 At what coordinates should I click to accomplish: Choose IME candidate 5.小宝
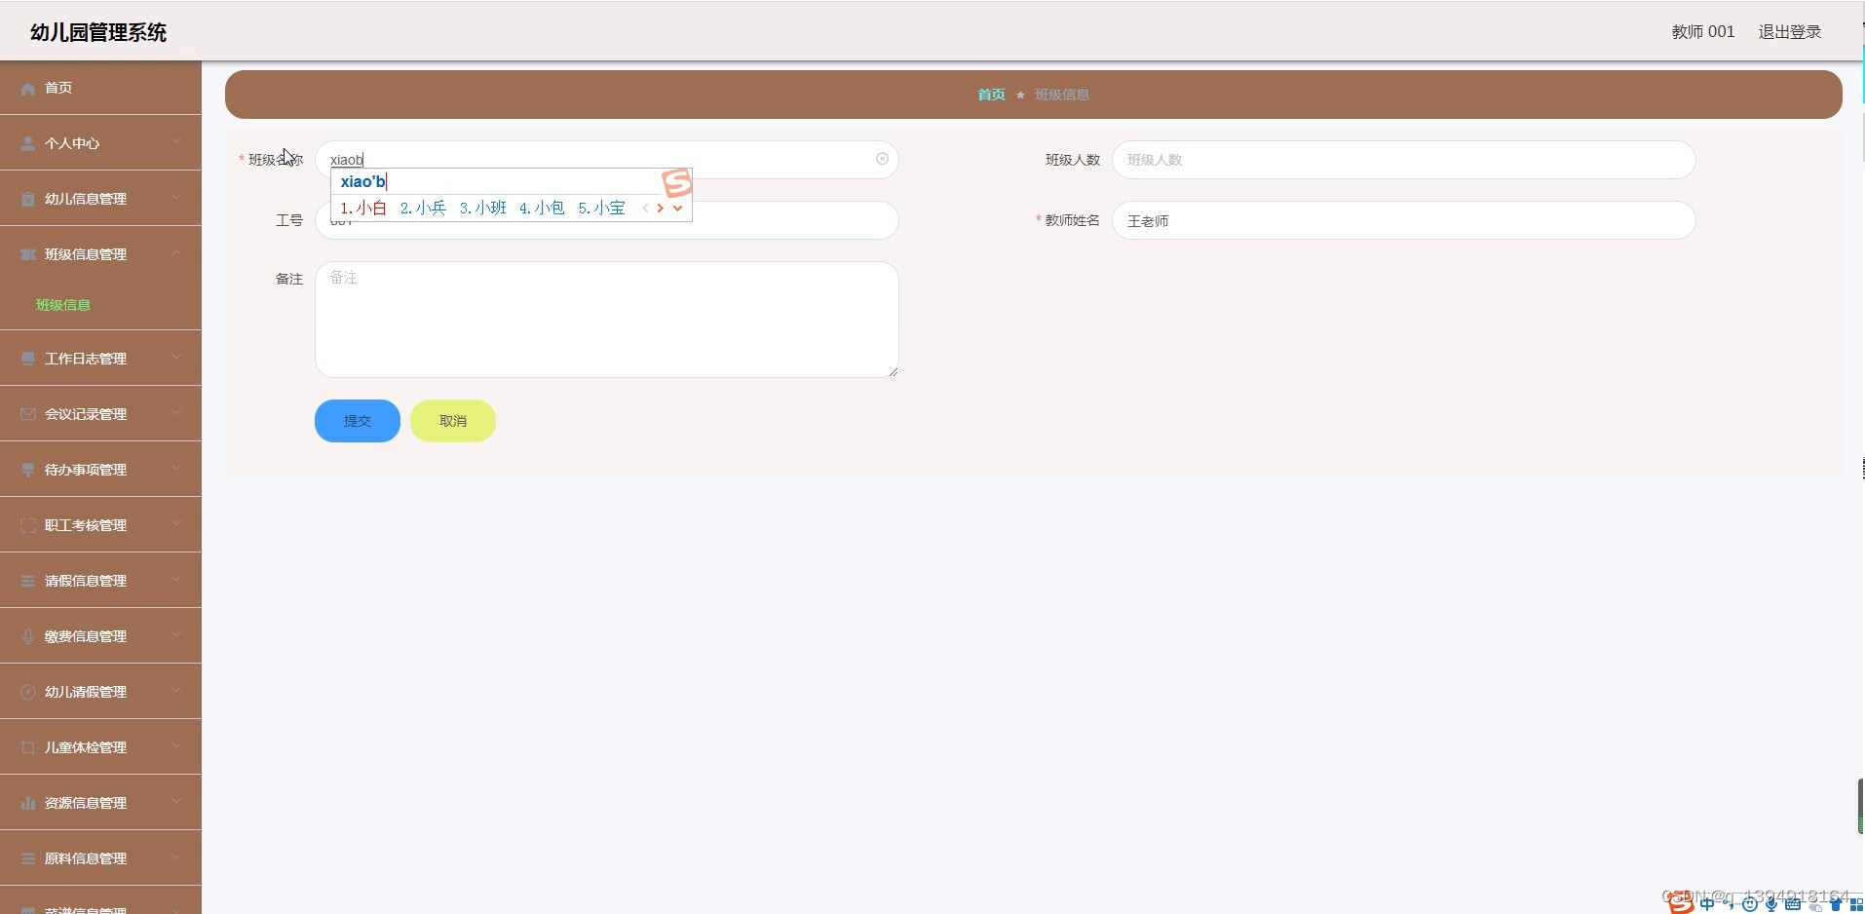pyautogui.click(x=601, y=208)
